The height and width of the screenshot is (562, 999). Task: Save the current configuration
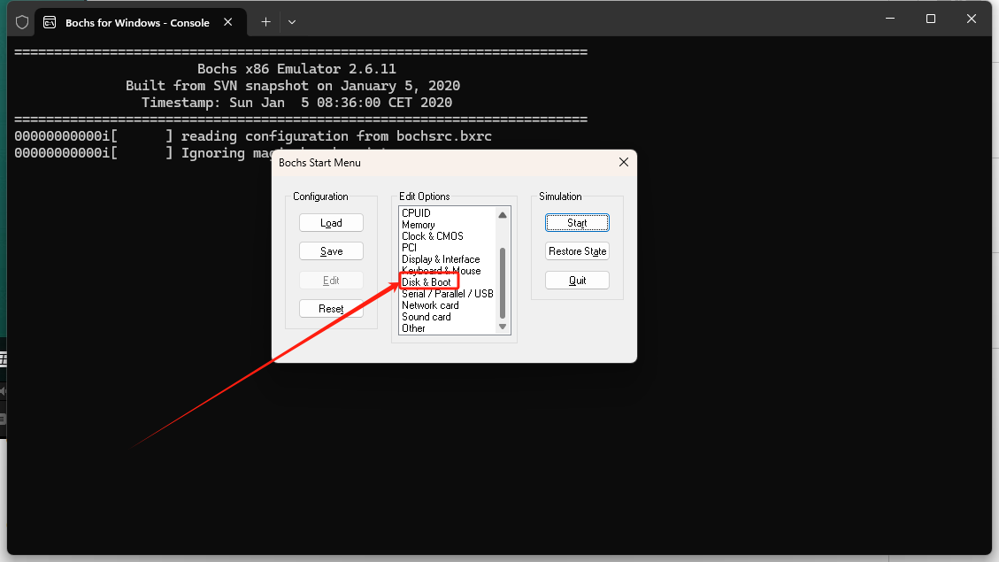tap(331, 251)
